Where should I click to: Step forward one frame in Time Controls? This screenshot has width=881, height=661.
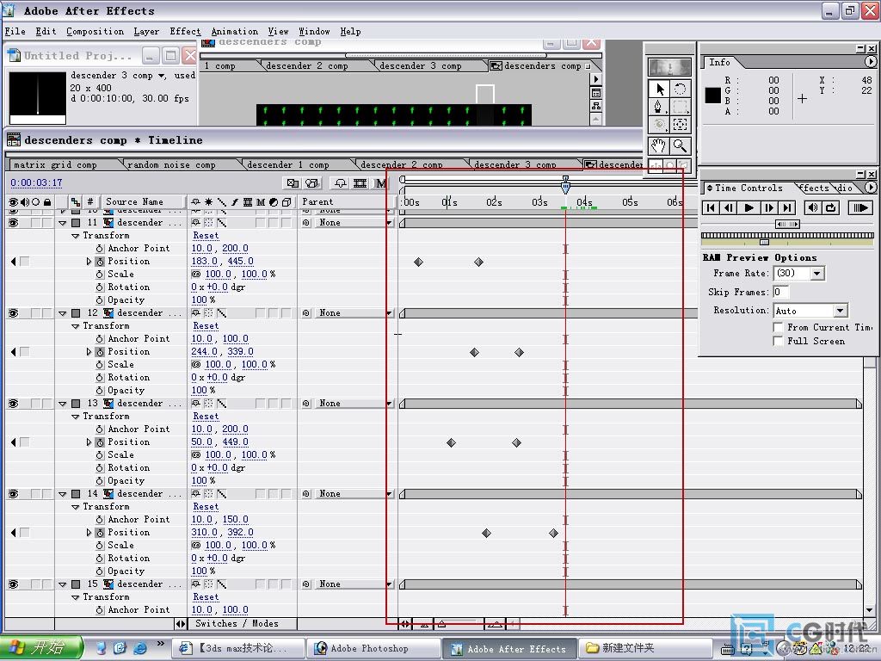pyautogui.click(x=768, y=208)
